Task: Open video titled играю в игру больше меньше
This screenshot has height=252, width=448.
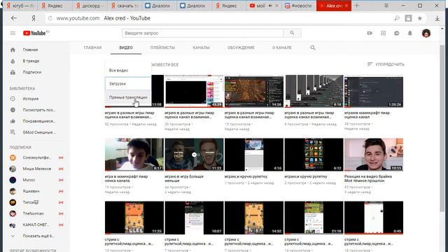Action: coord(184,178)
